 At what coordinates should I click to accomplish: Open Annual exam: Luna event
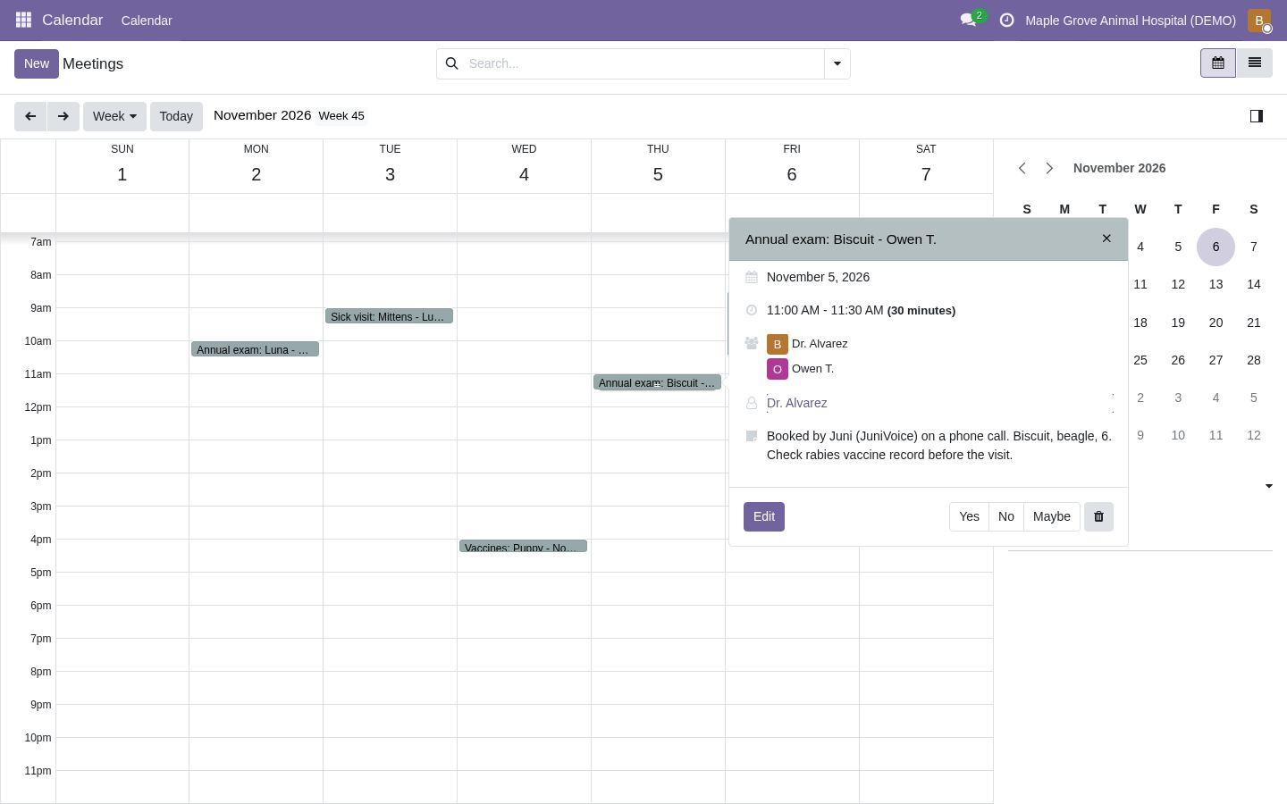pos(255,349)
